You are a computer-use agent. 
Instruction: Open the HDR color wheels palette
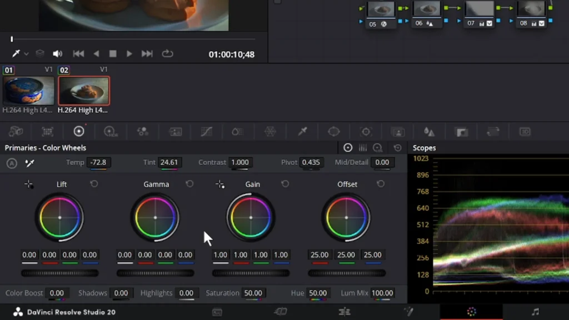[111, 132]
